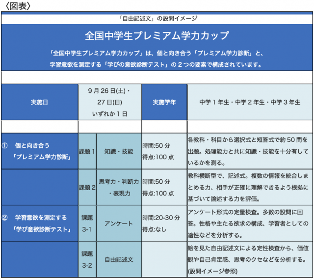This screenshot has height=279, width=314.
Task: Select the 時間:20-30分 得点:なし cell
Action: tap(164, 223)
